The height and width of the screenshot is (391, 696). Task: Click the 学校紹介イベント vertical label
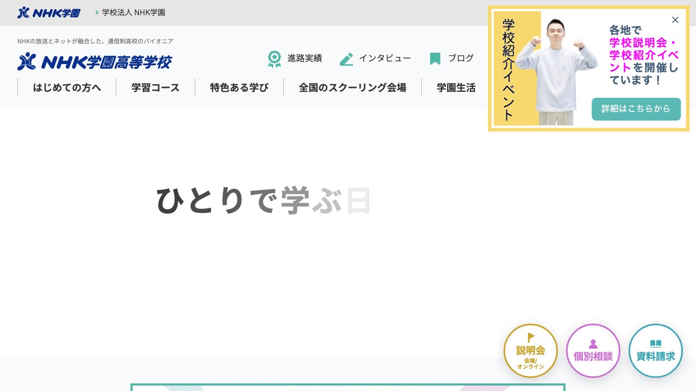pyautogui.click(x=508, y=70)
